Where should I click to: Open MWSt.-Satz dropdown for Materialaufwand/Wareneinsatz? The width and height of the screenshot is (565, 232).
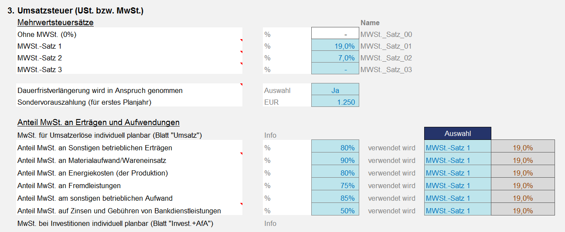coord(457,160)
